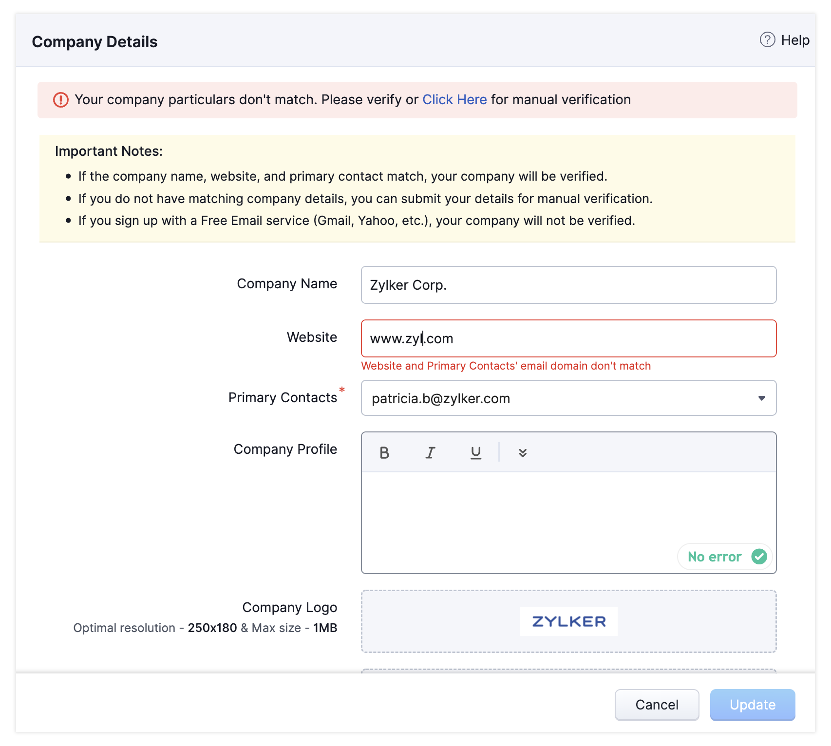The height and width of the screenshot is (746, 831).
Task: Click the green checkmark status icon
Action: pos(759,557)
